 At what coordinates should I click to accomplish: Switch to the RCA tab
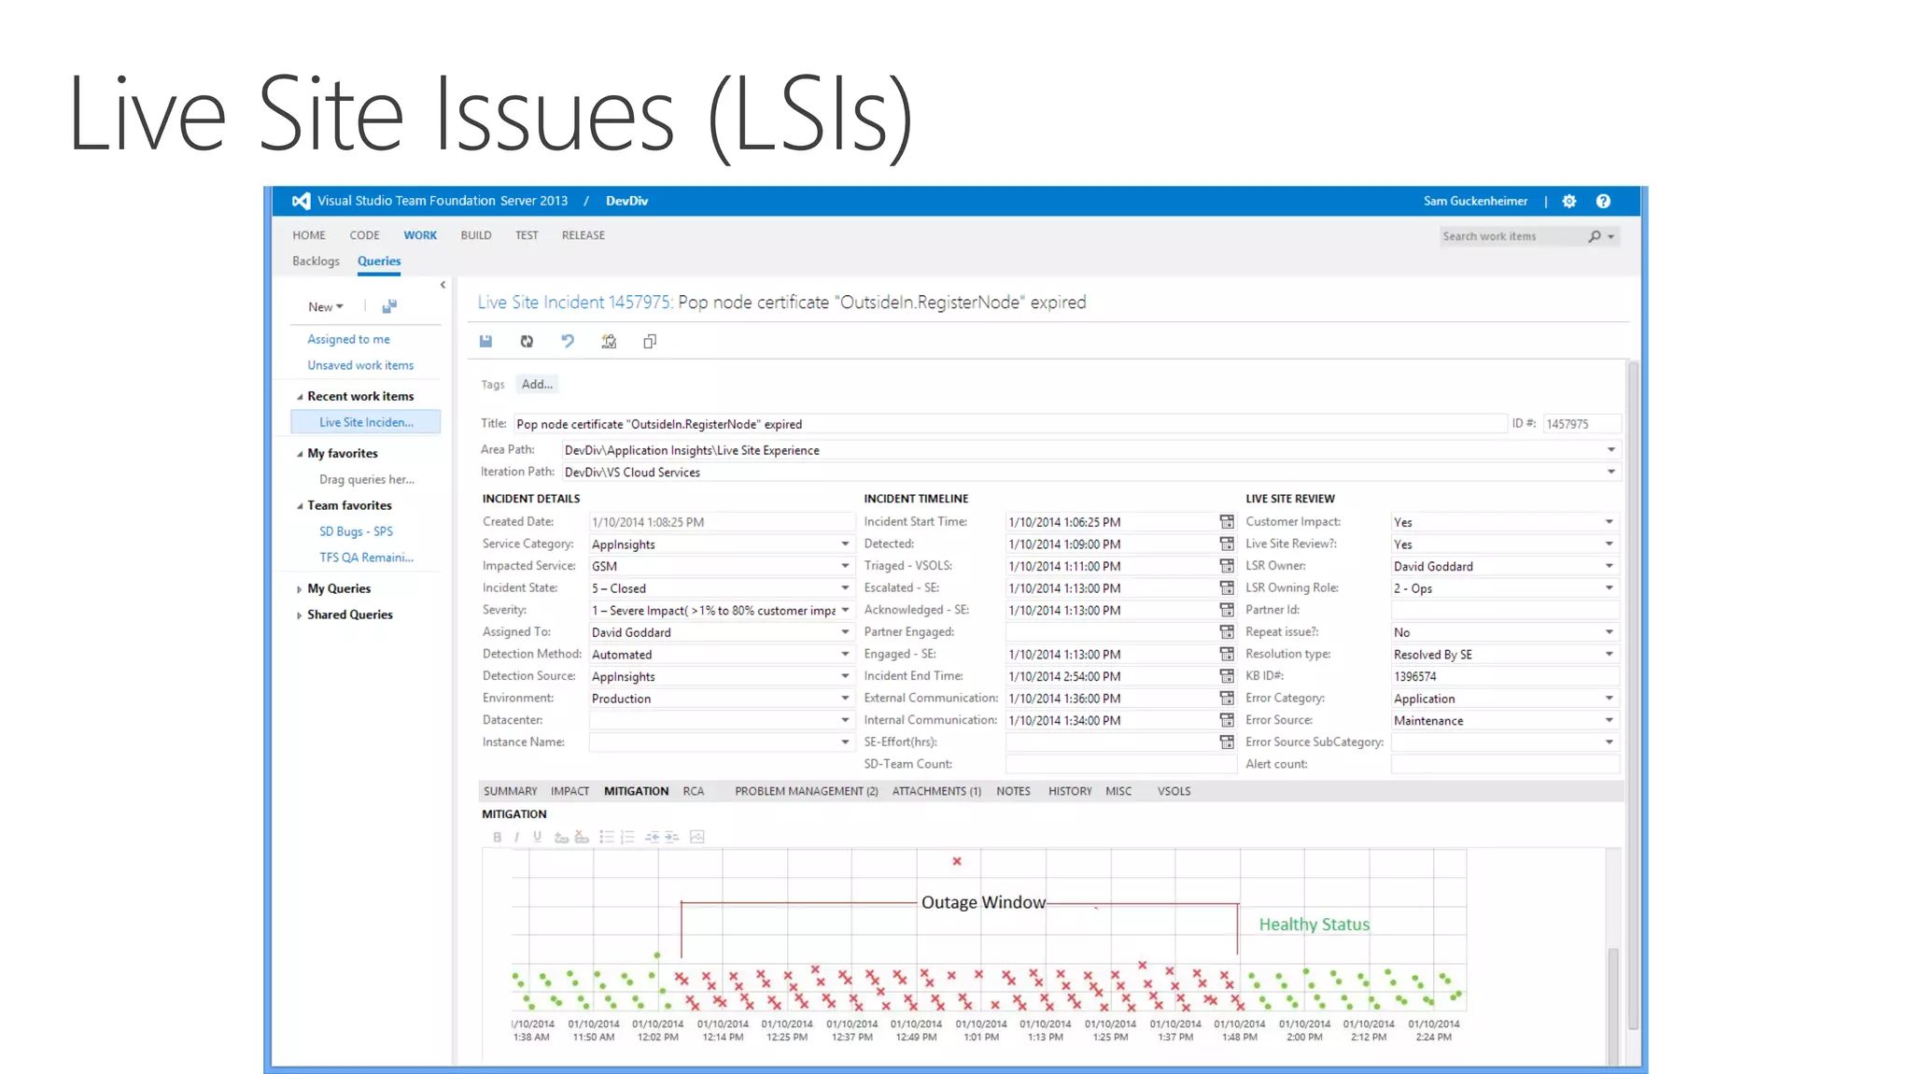click(x=693, y=791)
